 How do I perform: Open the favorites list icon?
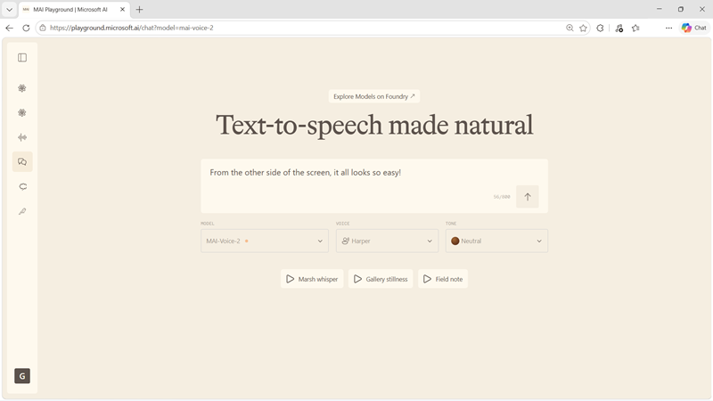tap(635, 28)
